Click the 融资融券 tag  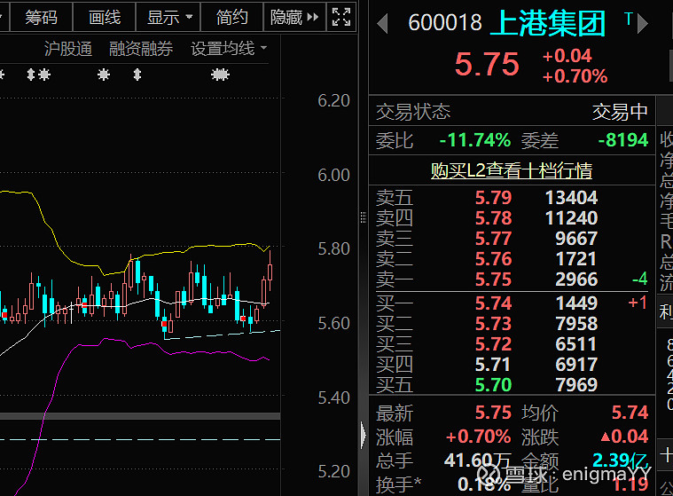pos(141,49)
